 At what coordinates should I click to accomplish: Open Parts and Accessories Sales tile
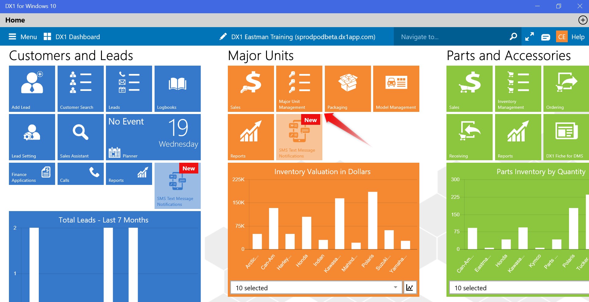[x=470, y=89]
